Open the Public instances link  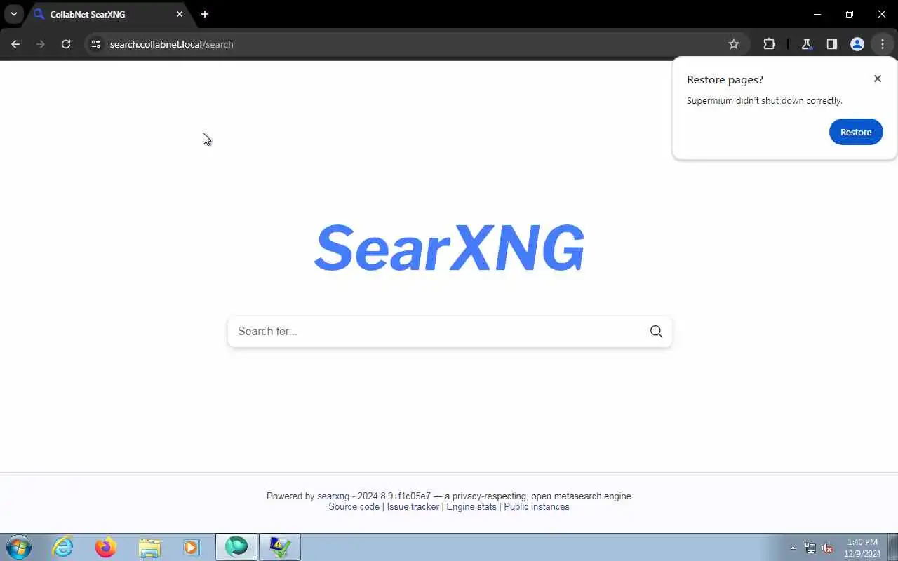pos(537,507)
